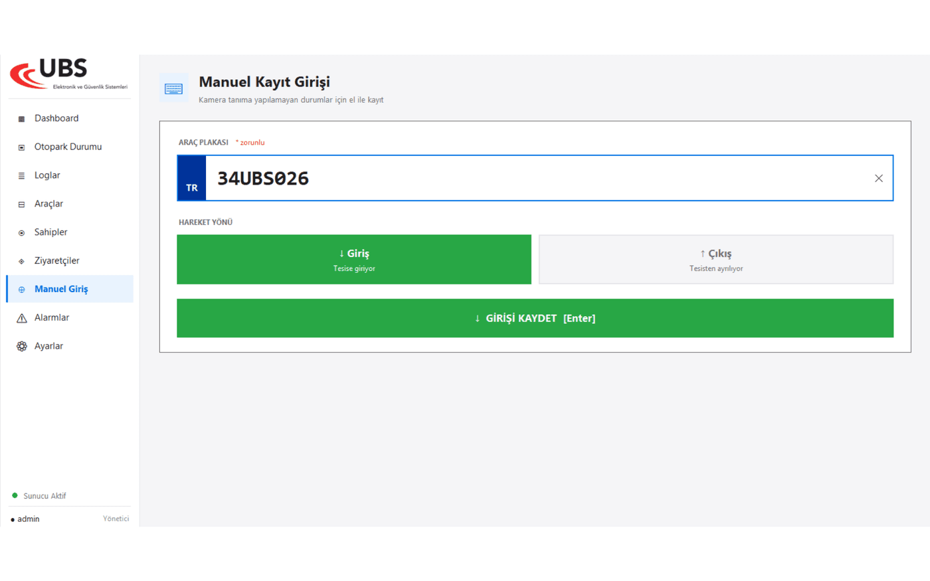The image size is (930, 581).
Task: Click the Loglar list icon
Action: pos(21,176)
